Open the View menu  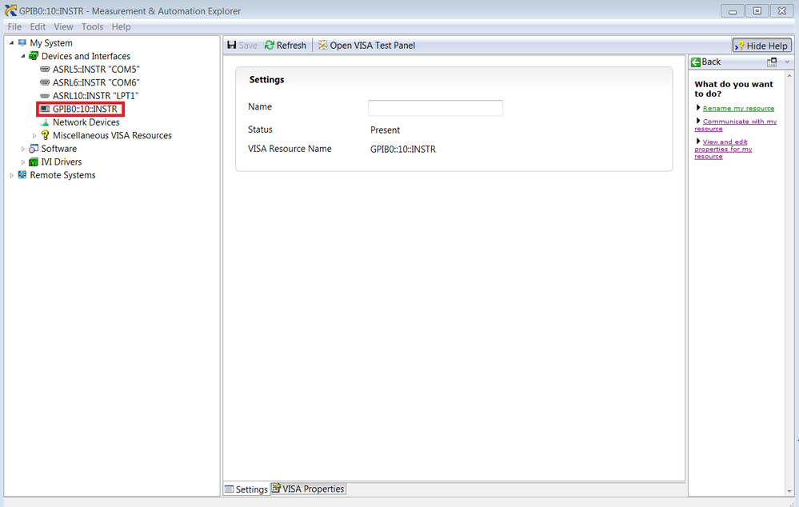click(64, 27)
